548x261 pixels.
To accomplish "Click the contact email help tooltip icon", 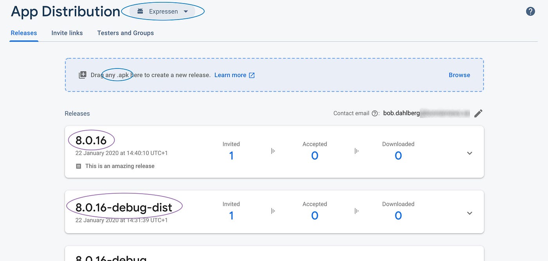I will pos(375,113).
